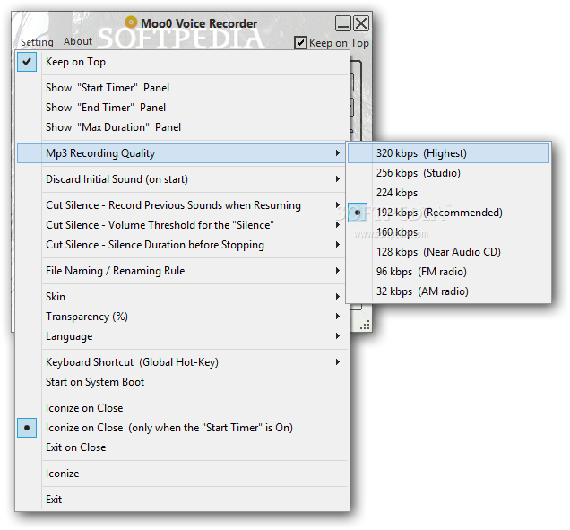Set quality to 32 kbps (AM radio)
Image resolution: width=570 pixels, height=530 pixels.
click(448, 291)
